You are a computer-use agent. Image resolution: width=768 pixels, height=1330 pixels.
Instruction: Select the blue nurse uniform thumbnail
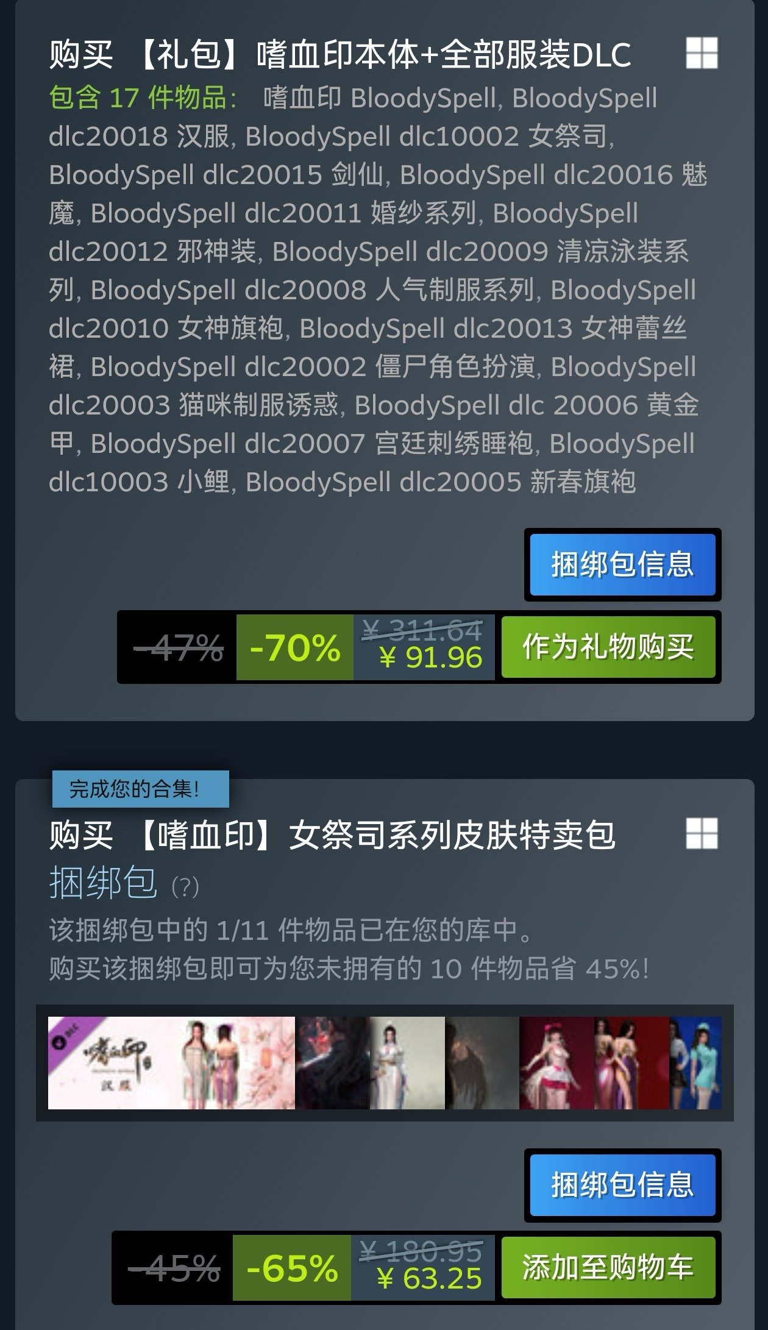pyautogui.click(x=695, y=1062)
